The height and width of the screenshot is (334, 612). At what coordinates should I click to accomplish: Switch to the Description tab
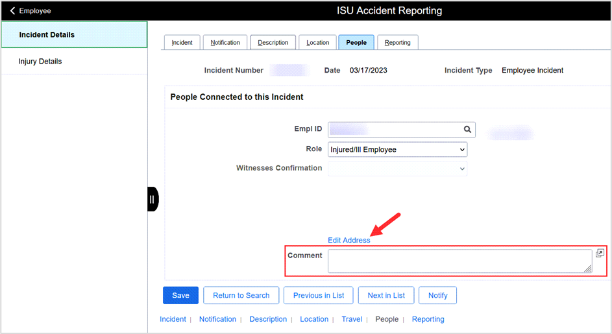[273, 43]
